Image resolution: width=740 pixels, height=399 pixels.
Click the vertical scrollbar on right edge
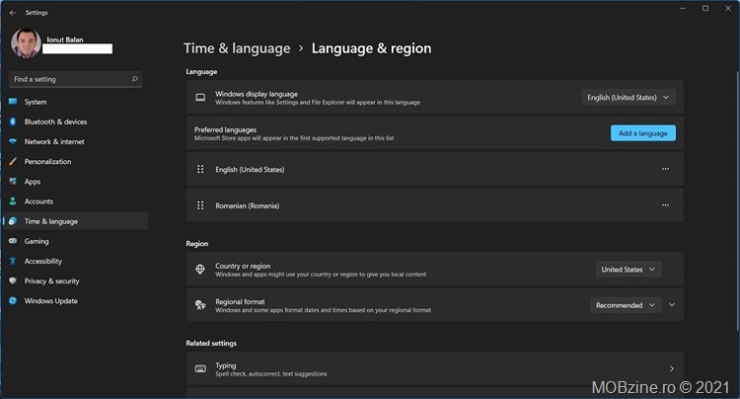point(737,200)
